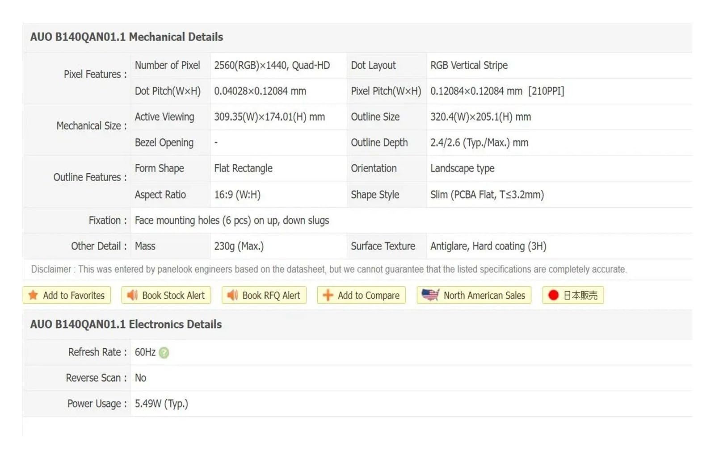Click the Disclaimer text line
The height and width of the screenshot is (459, 715).
(329, 270)
